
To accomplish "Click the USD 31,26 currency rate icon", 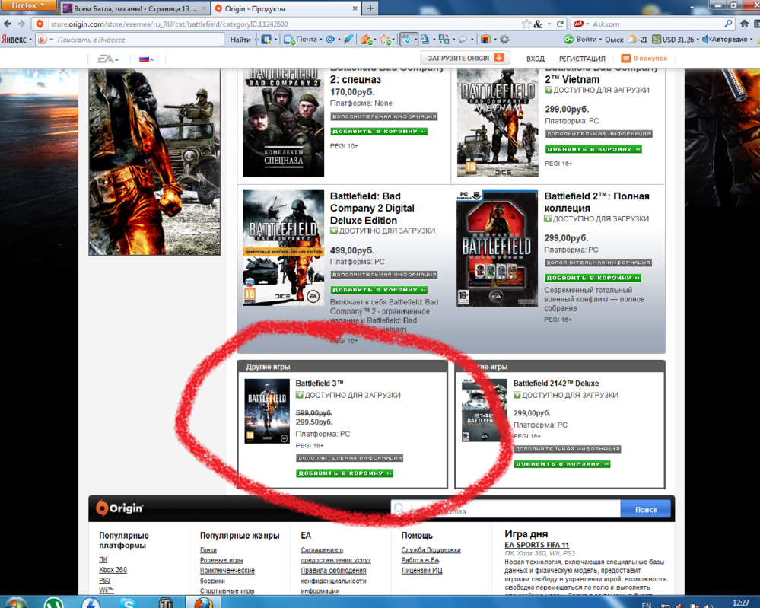I will 657,40.
